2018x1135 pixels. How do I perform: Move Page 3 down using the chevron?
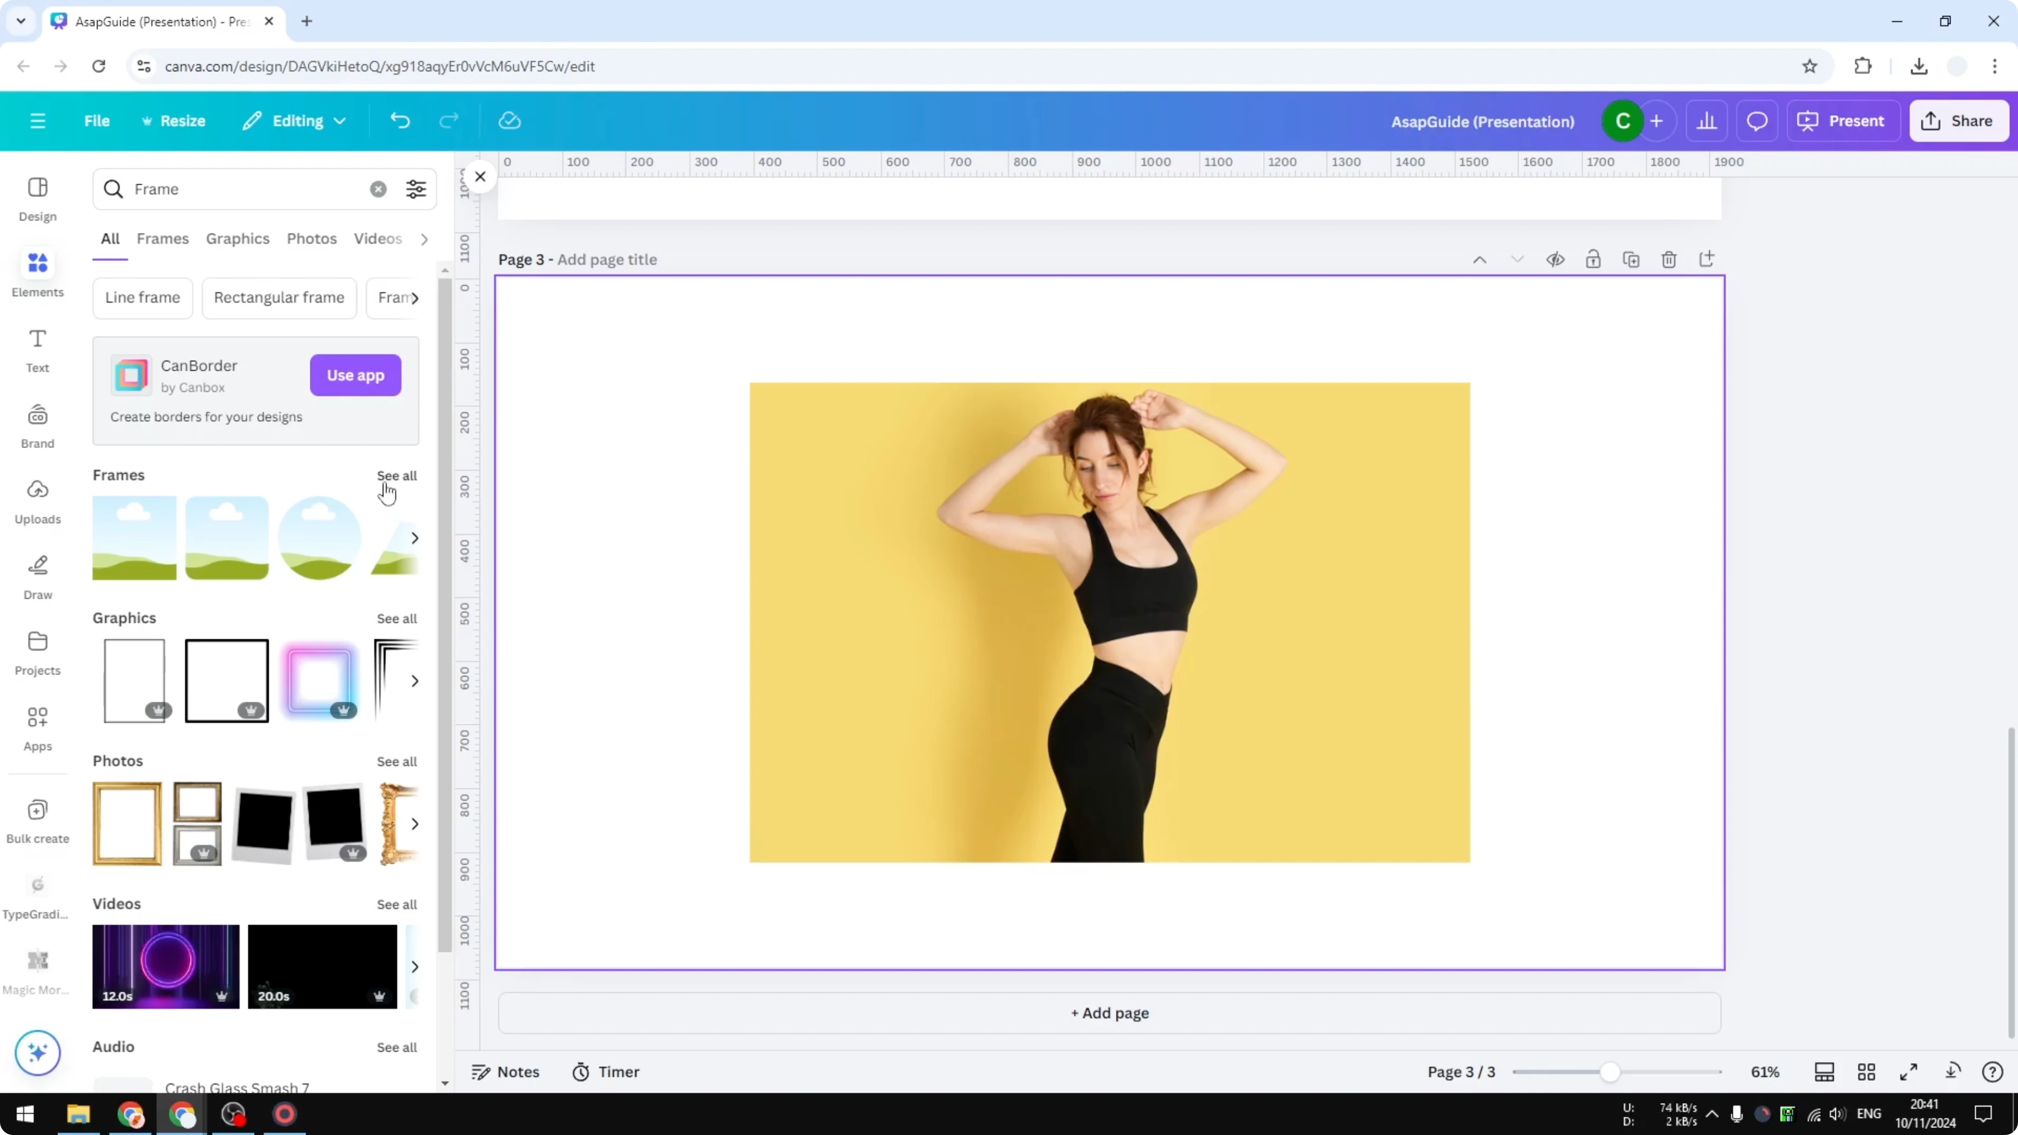pyautogui.click(x=1517, y=259)
